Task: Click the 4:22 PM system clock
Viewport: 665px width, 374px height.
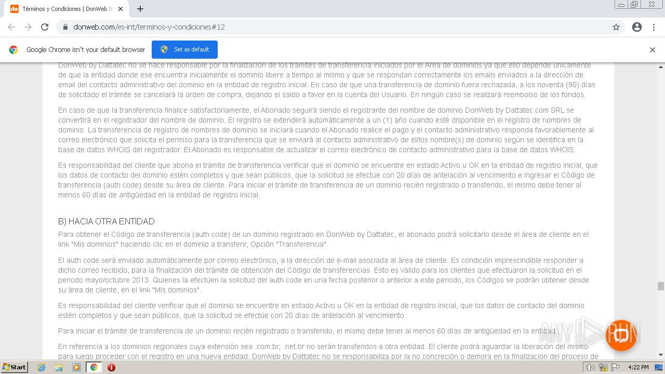Action: [638, 367]
